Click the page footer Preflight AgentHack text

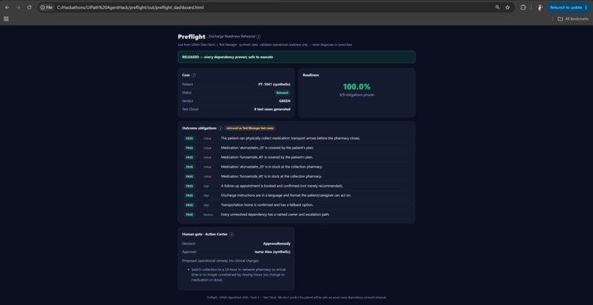pyautogui.click(x=296, y=298)
